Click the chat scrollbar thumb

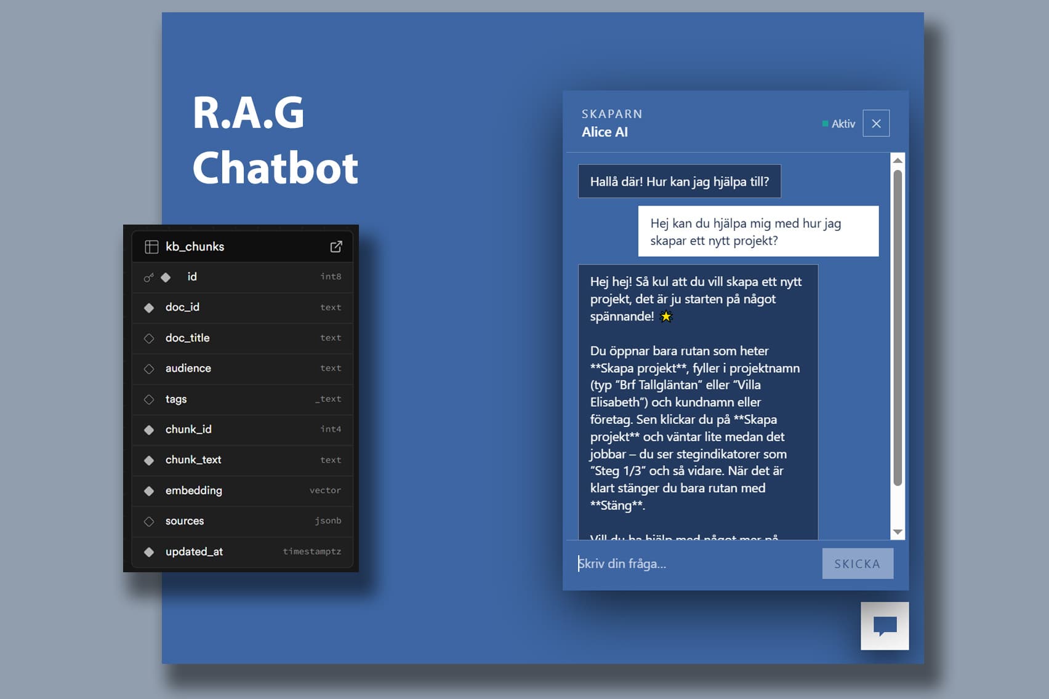click(x=898, y=326)
